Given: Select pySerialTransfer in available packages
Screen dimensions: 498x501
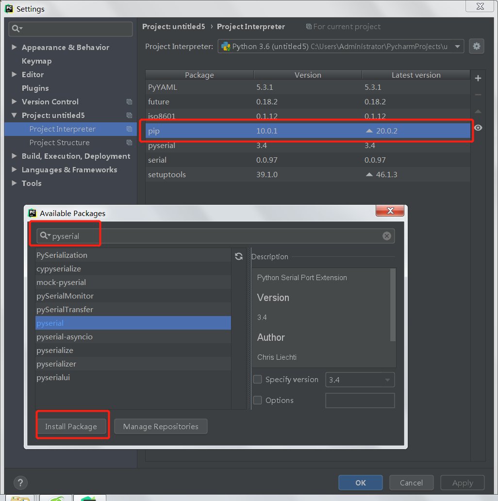Looking at the screenshot, I should pos(133,310).
